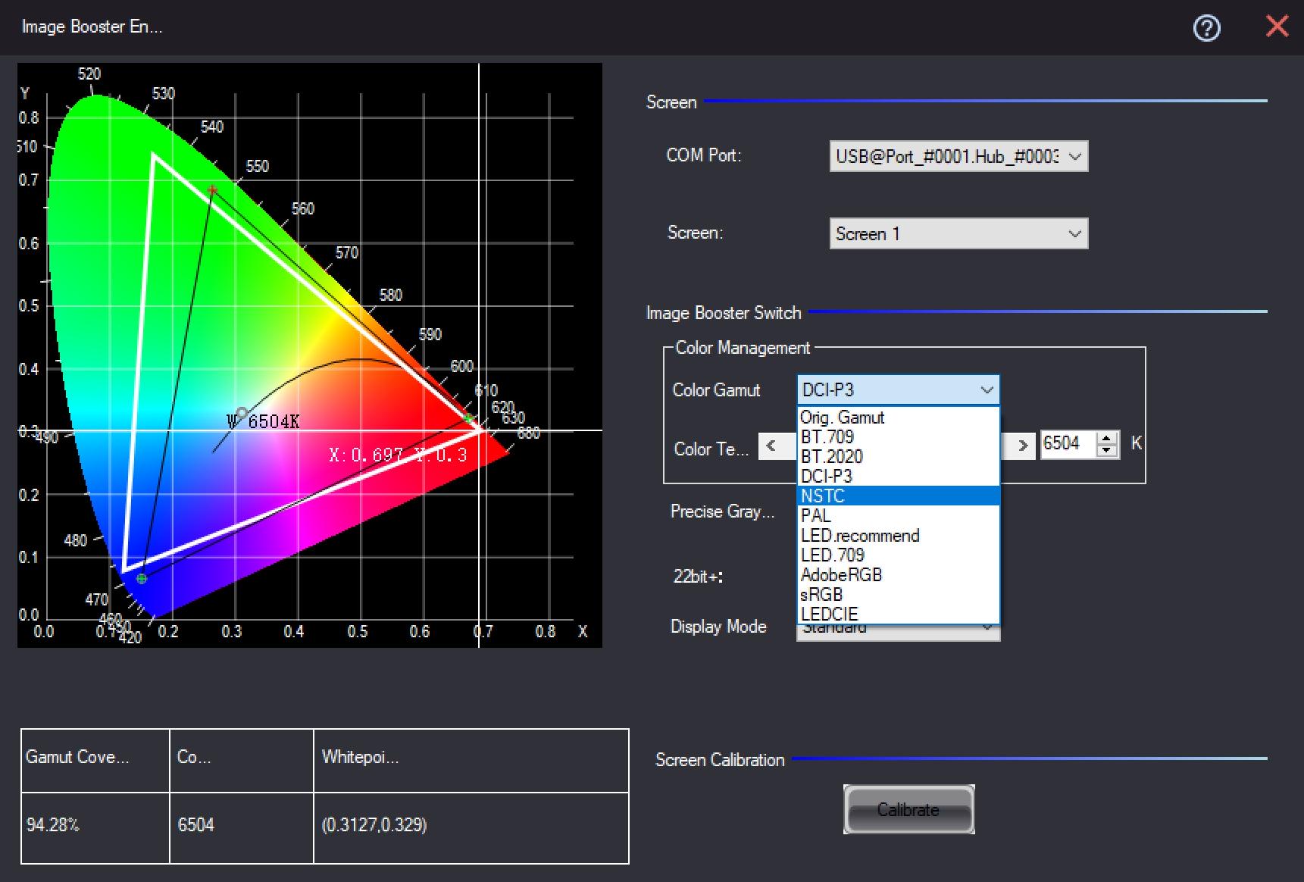Click color temperature slider left arrow
Image resolution: width=1304 pixels, height=882 pixels.
[771, 446]
